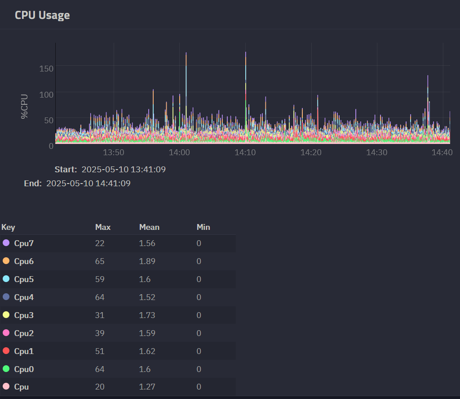Select the Cpu0 legend label

pos(24,369)
